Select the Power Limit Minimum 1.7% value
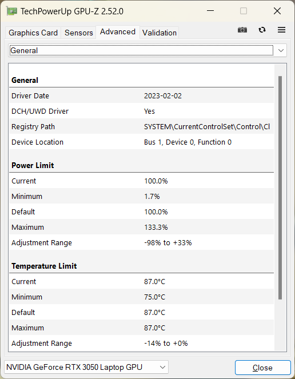The width and height of the screenshot is (295, 379). pyautogui.click(x=152, y=196)
